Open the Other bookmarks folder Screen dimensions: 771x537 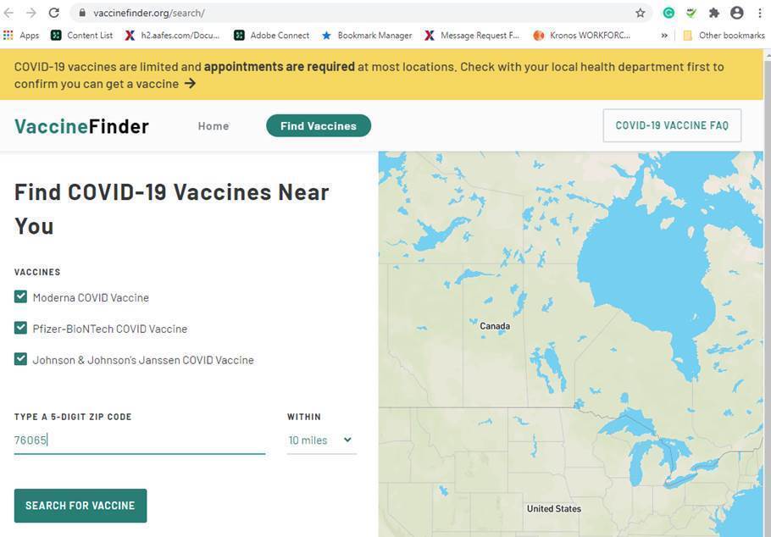pyautogui.click(x=724, y=36)
